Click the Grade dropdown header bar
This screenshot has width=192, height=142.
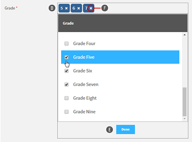[123, 23]
